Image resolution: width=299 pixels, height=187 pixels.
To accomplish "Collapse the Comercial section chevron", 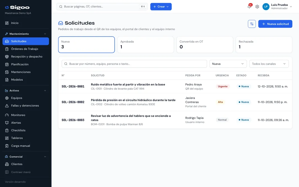I will tap(45, 157).
